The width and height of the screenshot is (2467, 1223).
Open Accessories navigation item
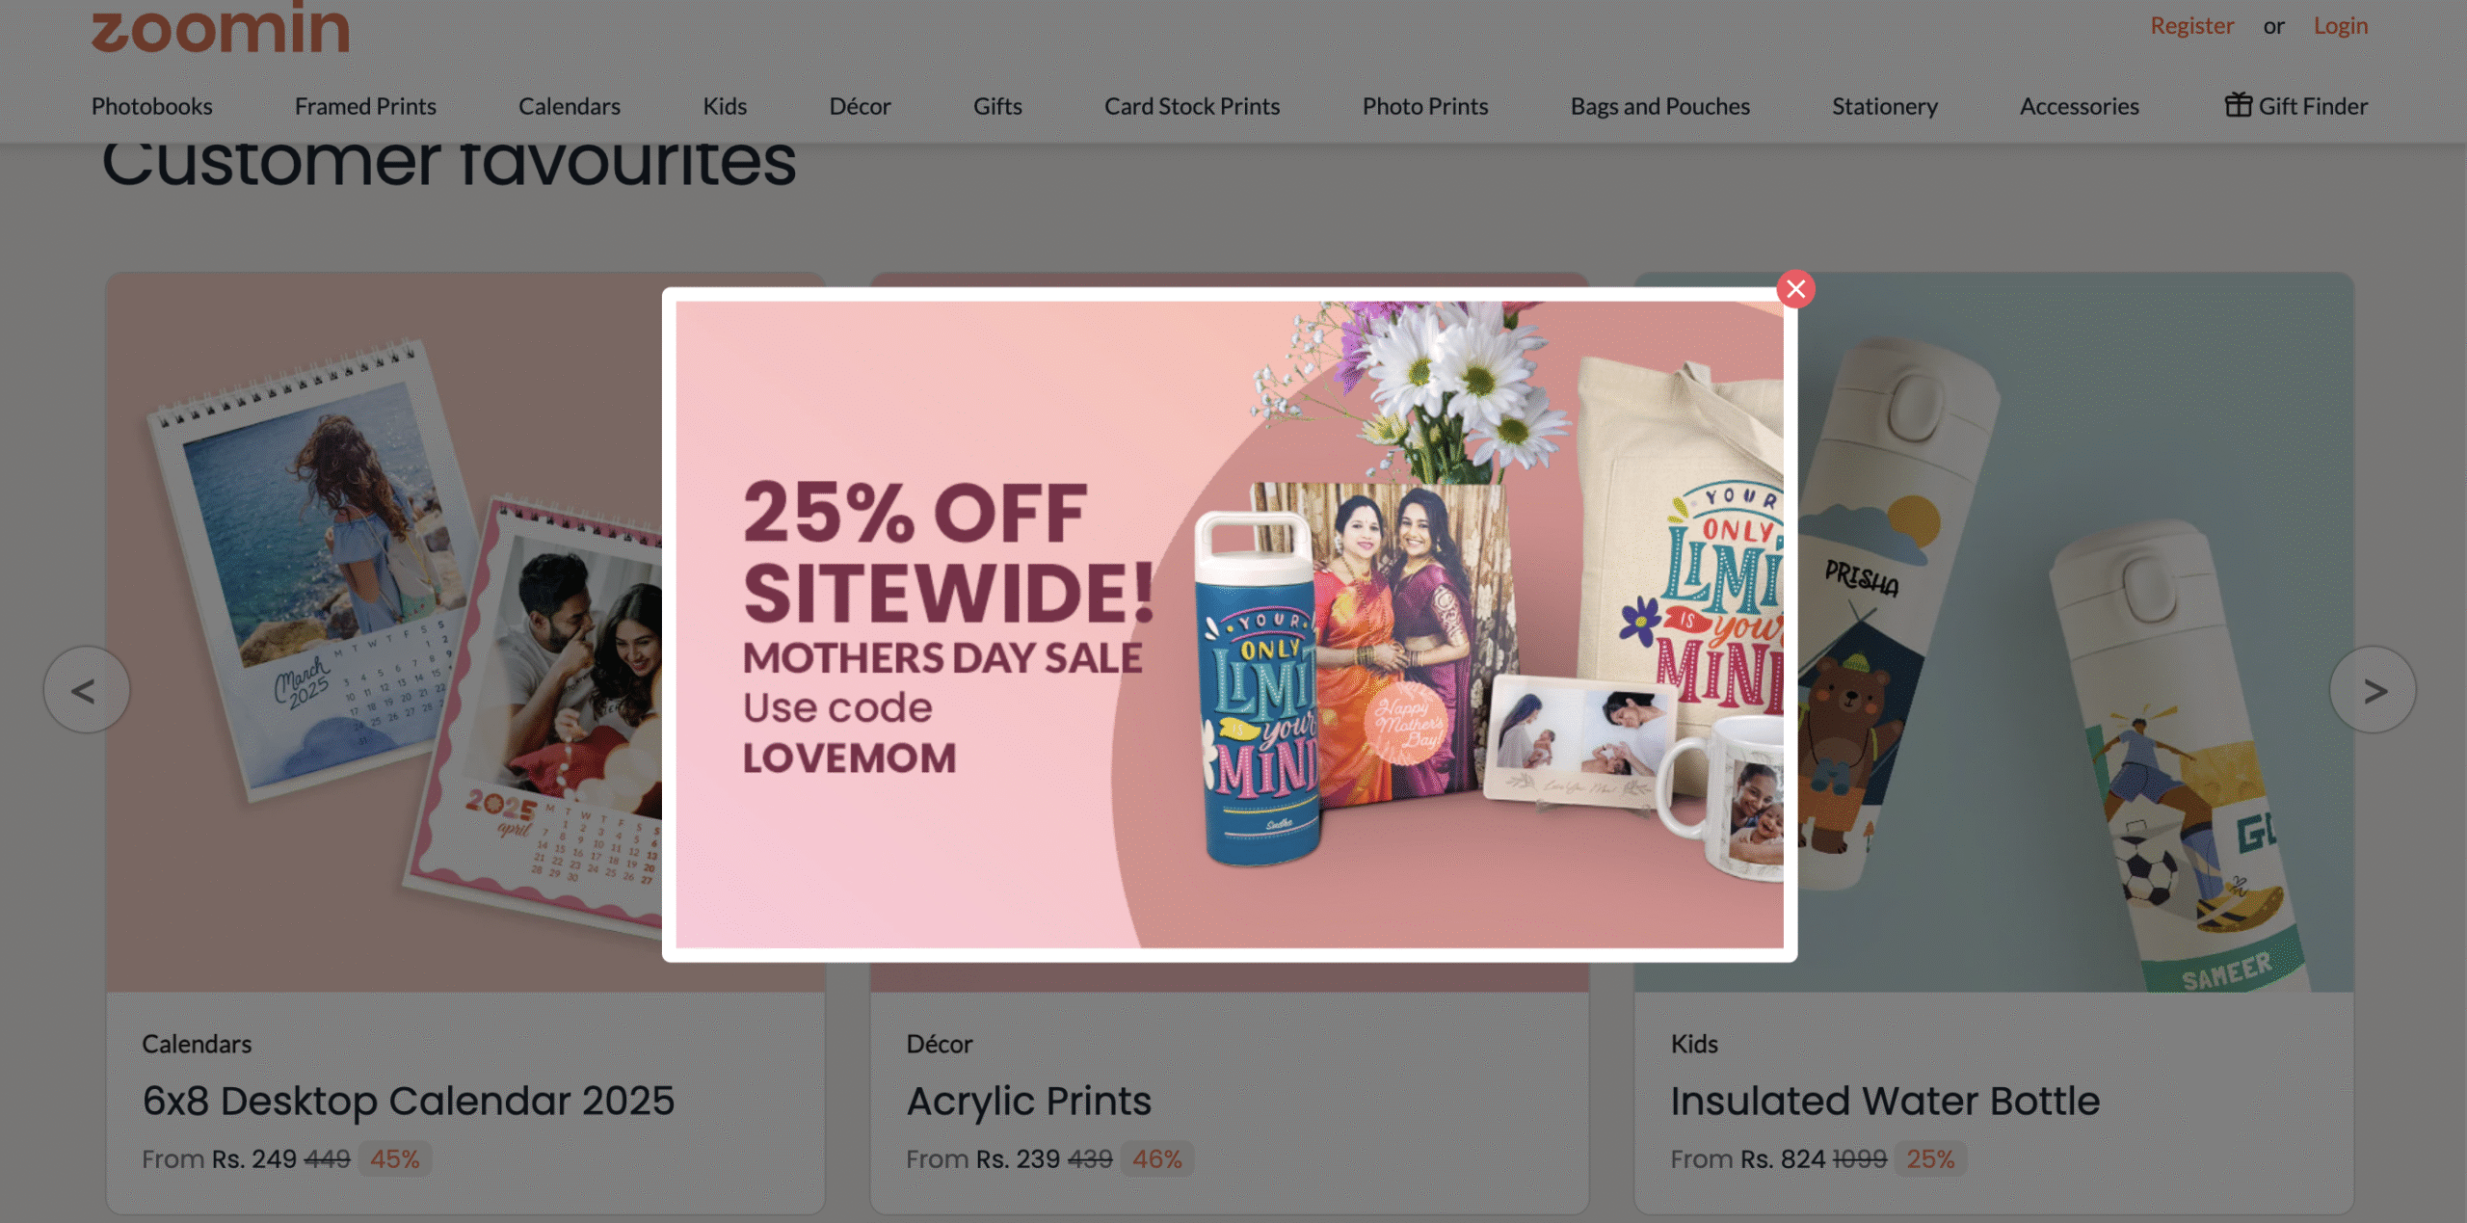pyautogui.click(x=2079, y=106)
